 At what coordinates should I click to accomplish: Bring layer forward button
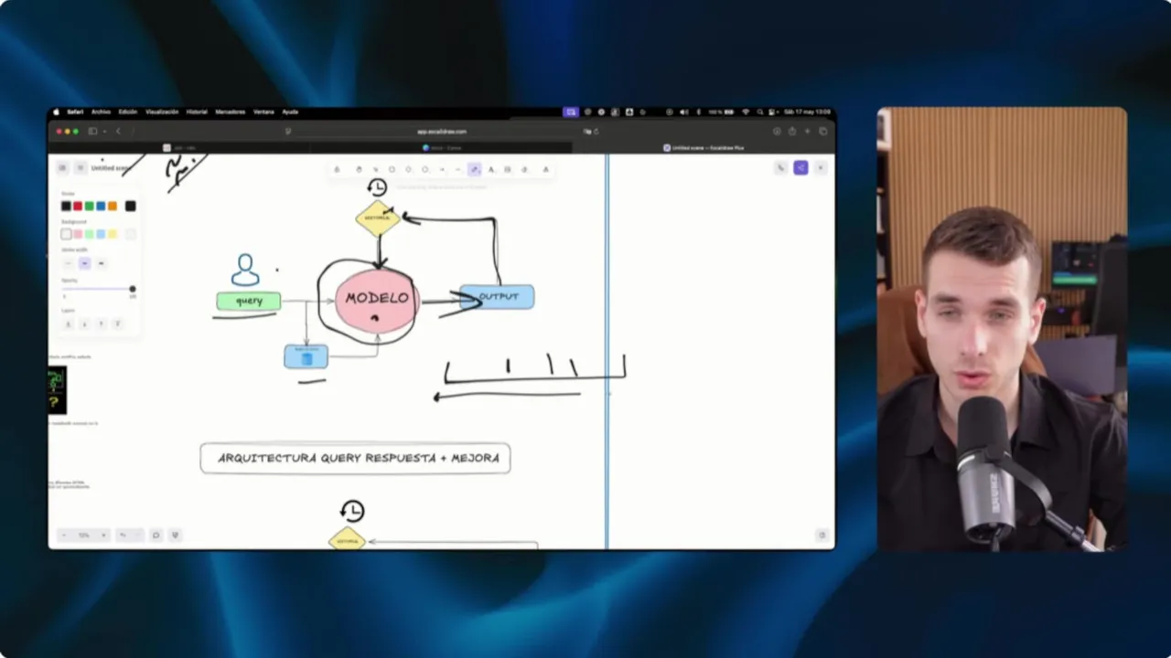tap(101, 324)
